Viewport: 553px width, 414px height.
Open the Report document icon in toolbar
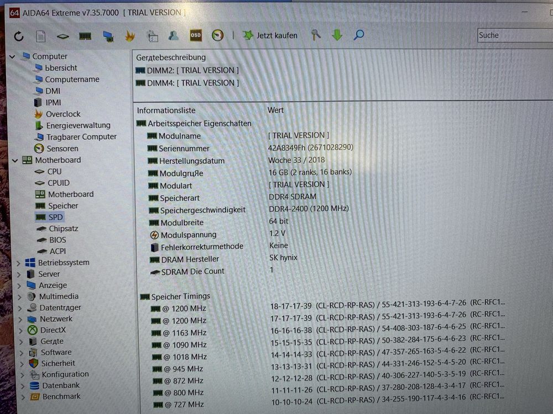(x=40, y=36)
